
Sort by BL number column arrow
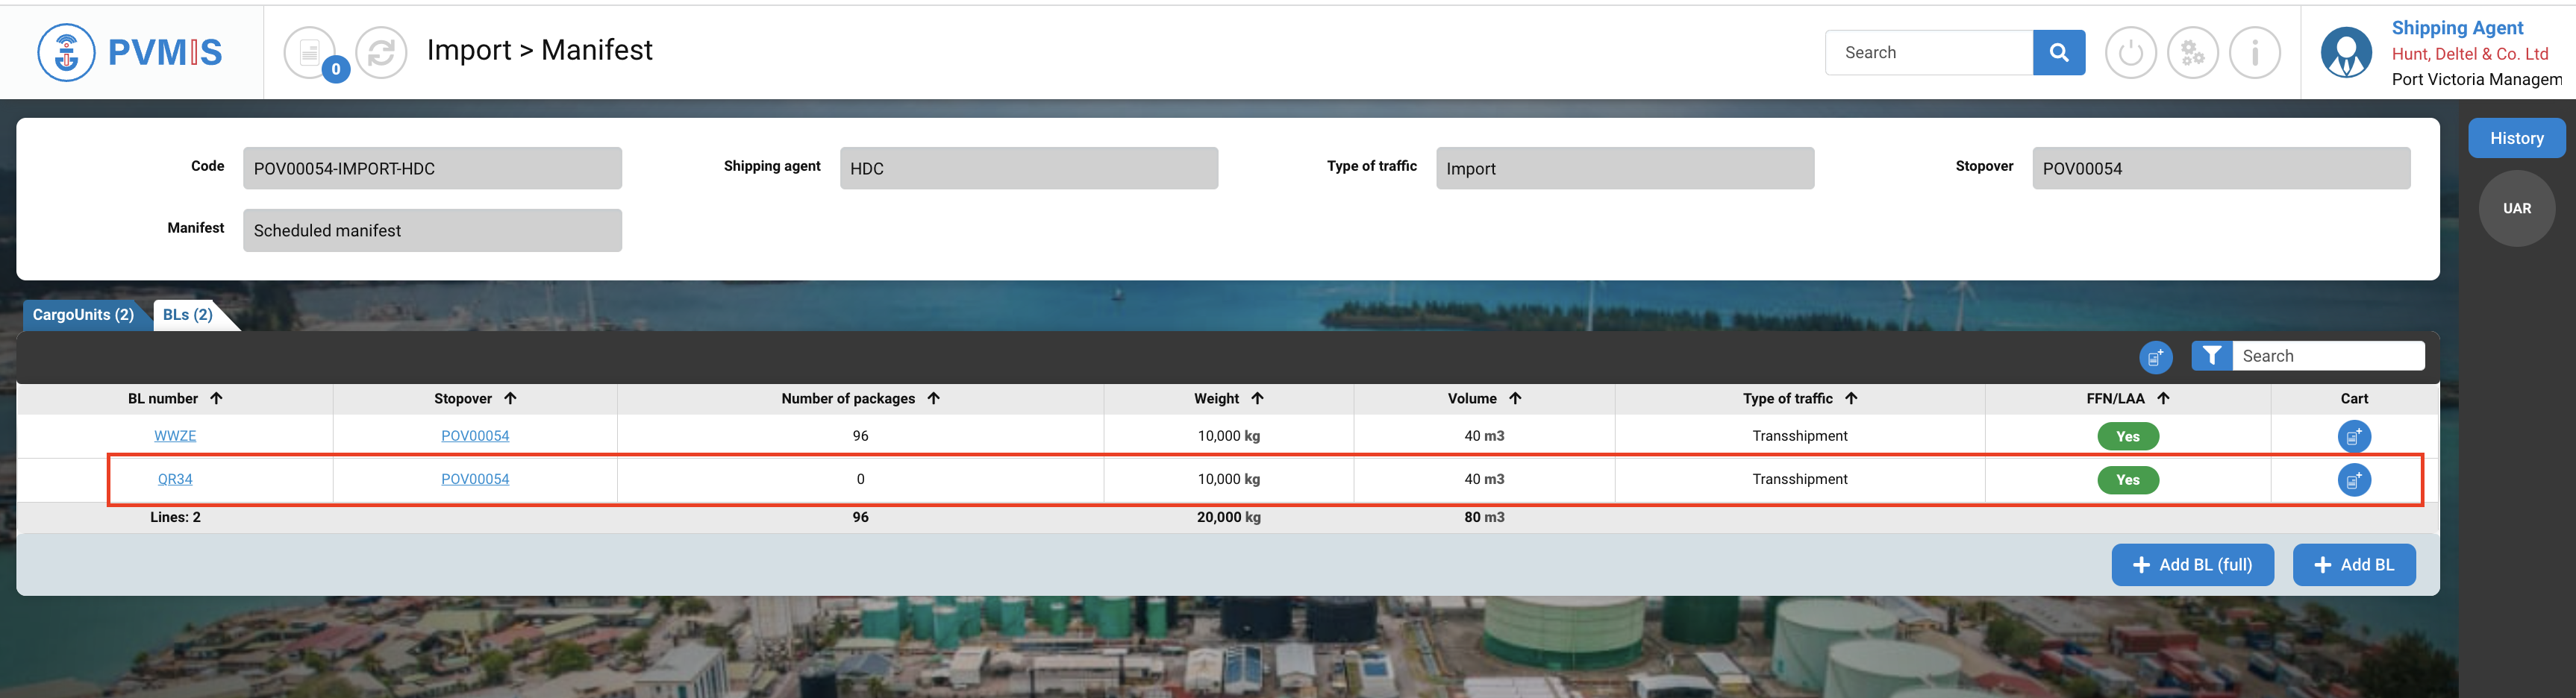click(216, 398)
